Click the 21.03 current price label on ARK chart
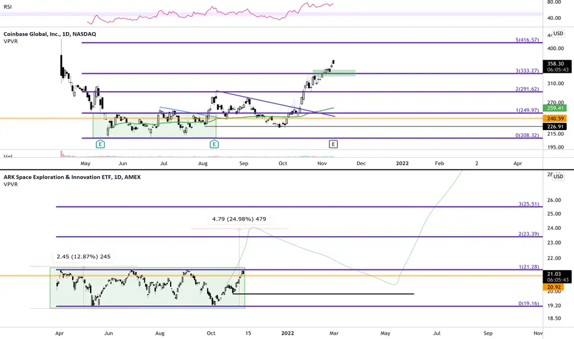 [557, 277]
